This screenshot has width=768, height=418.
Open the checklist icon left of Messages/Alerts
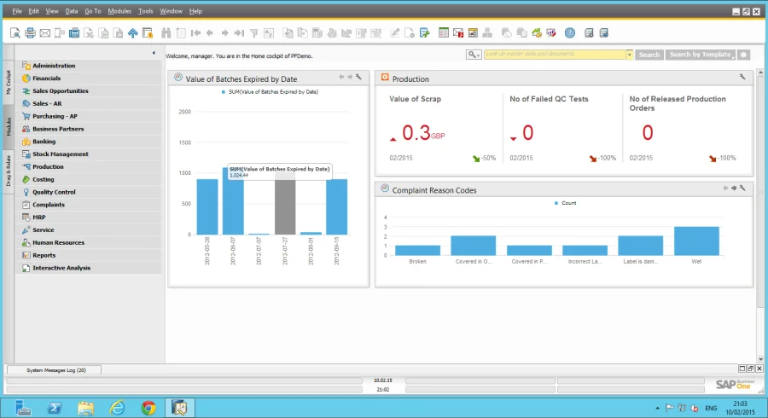(x=443, y=32)
